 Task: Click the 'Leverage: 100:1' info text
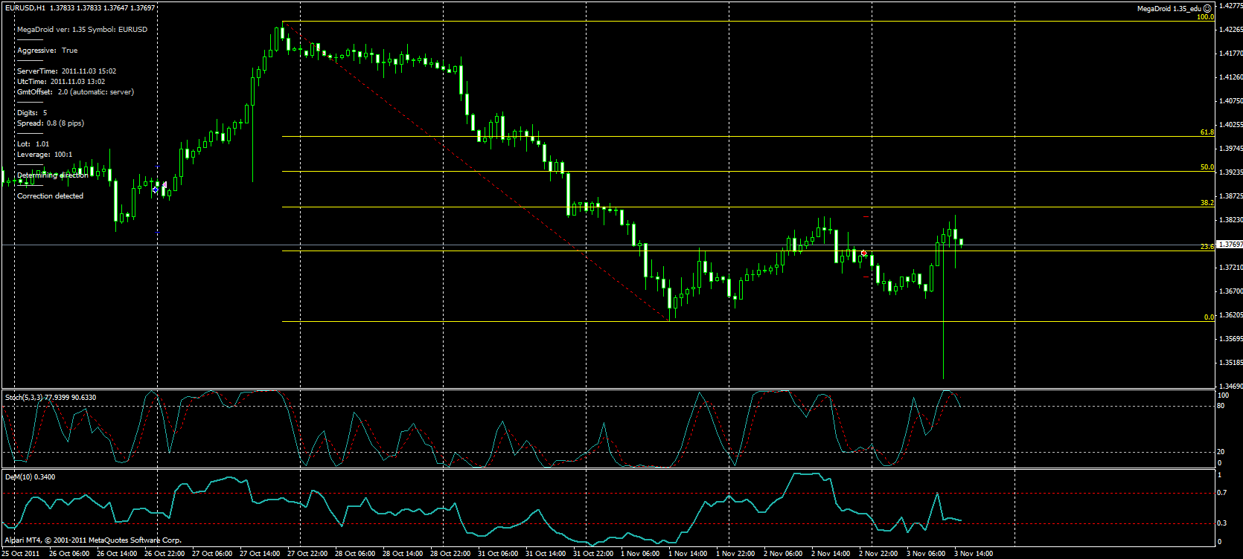point(45,155)
